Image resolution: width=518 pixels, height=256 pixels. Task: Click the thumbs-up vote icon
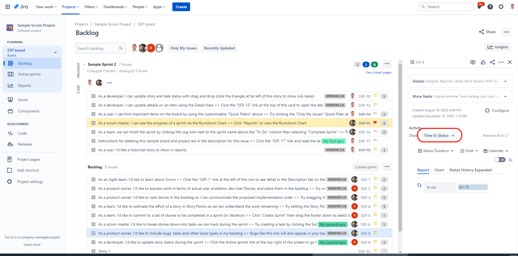[x=483, y=62]
